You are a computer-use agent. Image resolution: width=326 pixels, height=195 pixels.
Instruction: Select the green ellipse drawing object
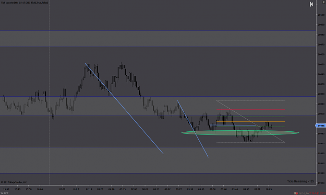(x=240, y=132)
